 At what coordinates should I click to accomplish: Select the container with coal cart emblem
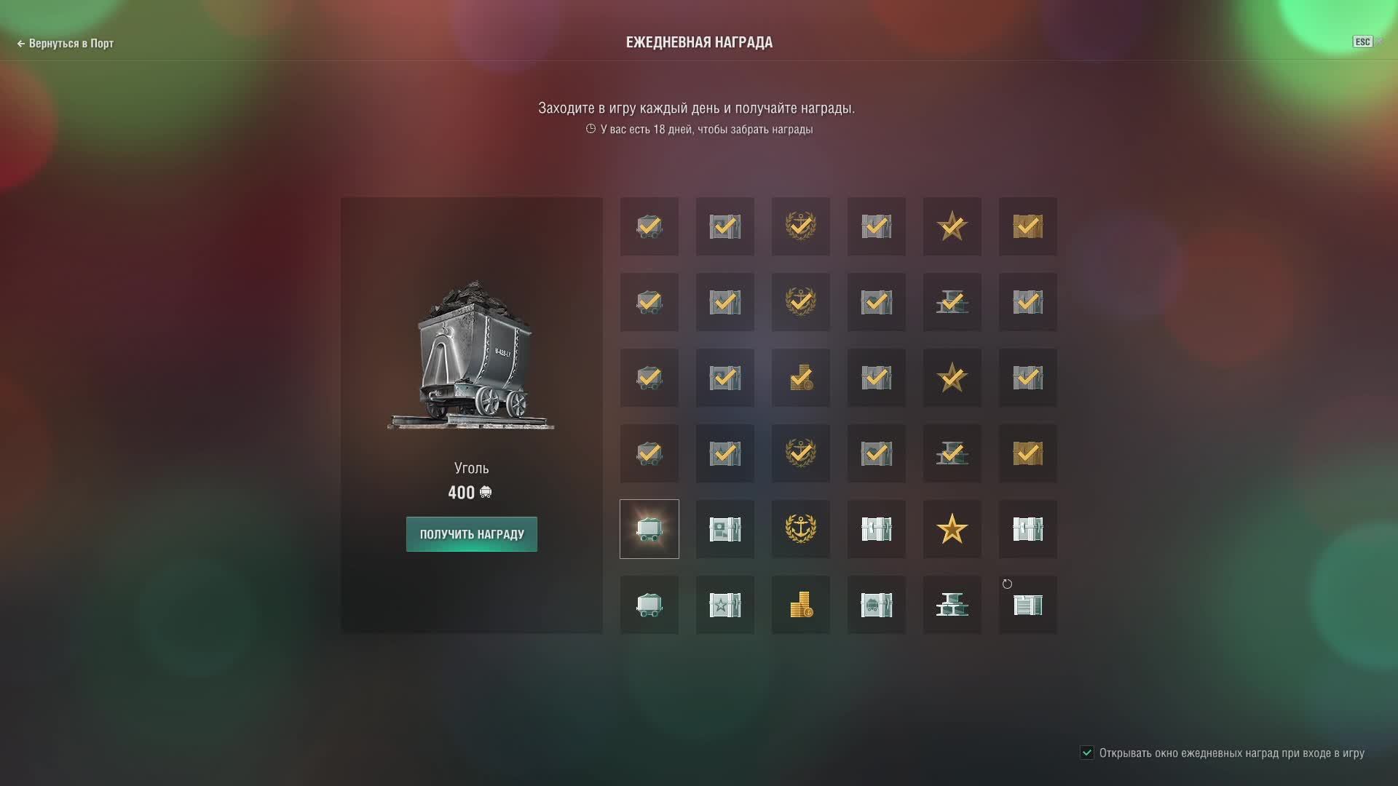(876, 605)
